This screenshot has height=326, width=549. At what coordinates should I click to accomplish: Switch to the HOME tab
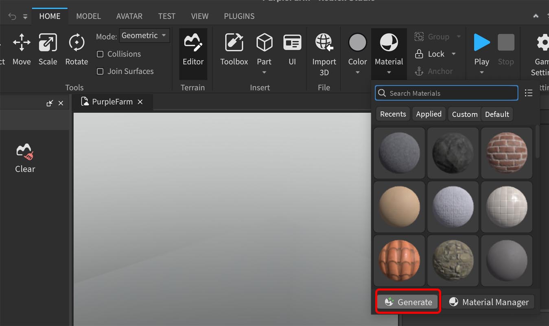(50, 16)
